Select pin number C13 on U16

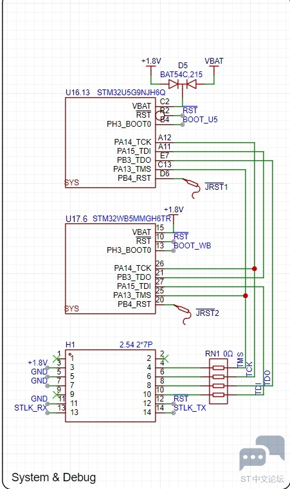165,165
